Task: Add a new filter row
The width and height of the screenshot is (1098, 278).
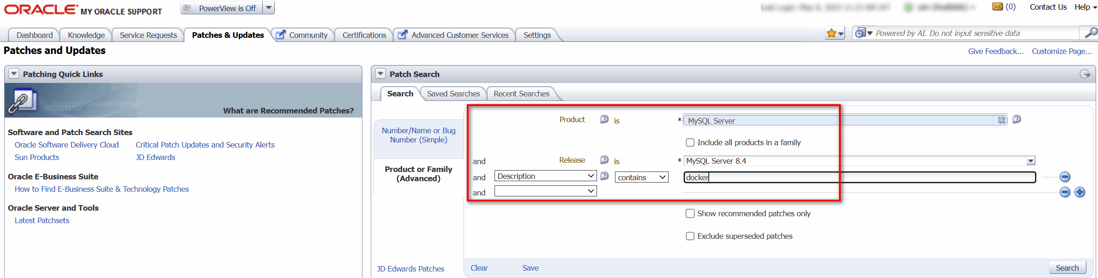Action: coord(1080,192)
